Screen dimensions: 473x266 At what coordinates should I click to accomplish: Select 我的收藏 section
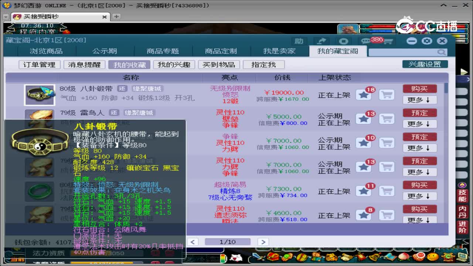pos(129,65)
